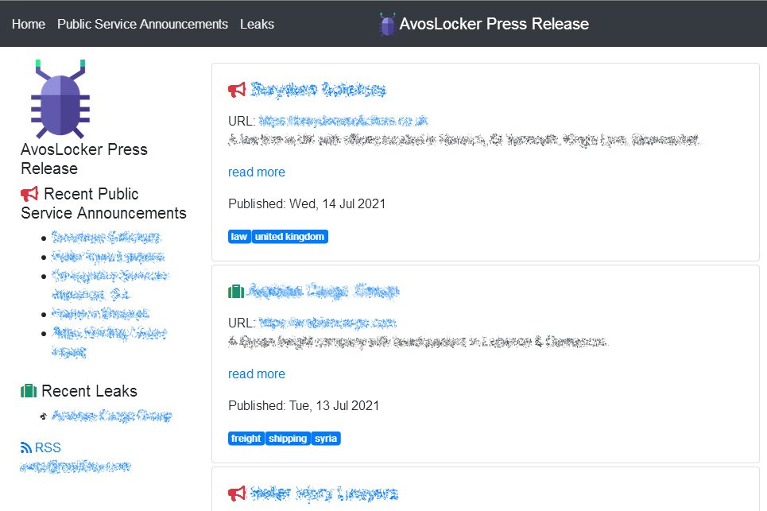Open blurred title of 13 Jul 2021 post
This screenshot has width=767, height=511.
coord(323,292)
